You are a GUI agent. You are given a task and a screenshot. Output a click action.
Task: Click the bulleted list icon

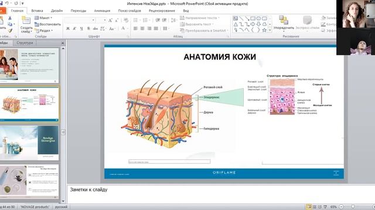tap(136, 20)
